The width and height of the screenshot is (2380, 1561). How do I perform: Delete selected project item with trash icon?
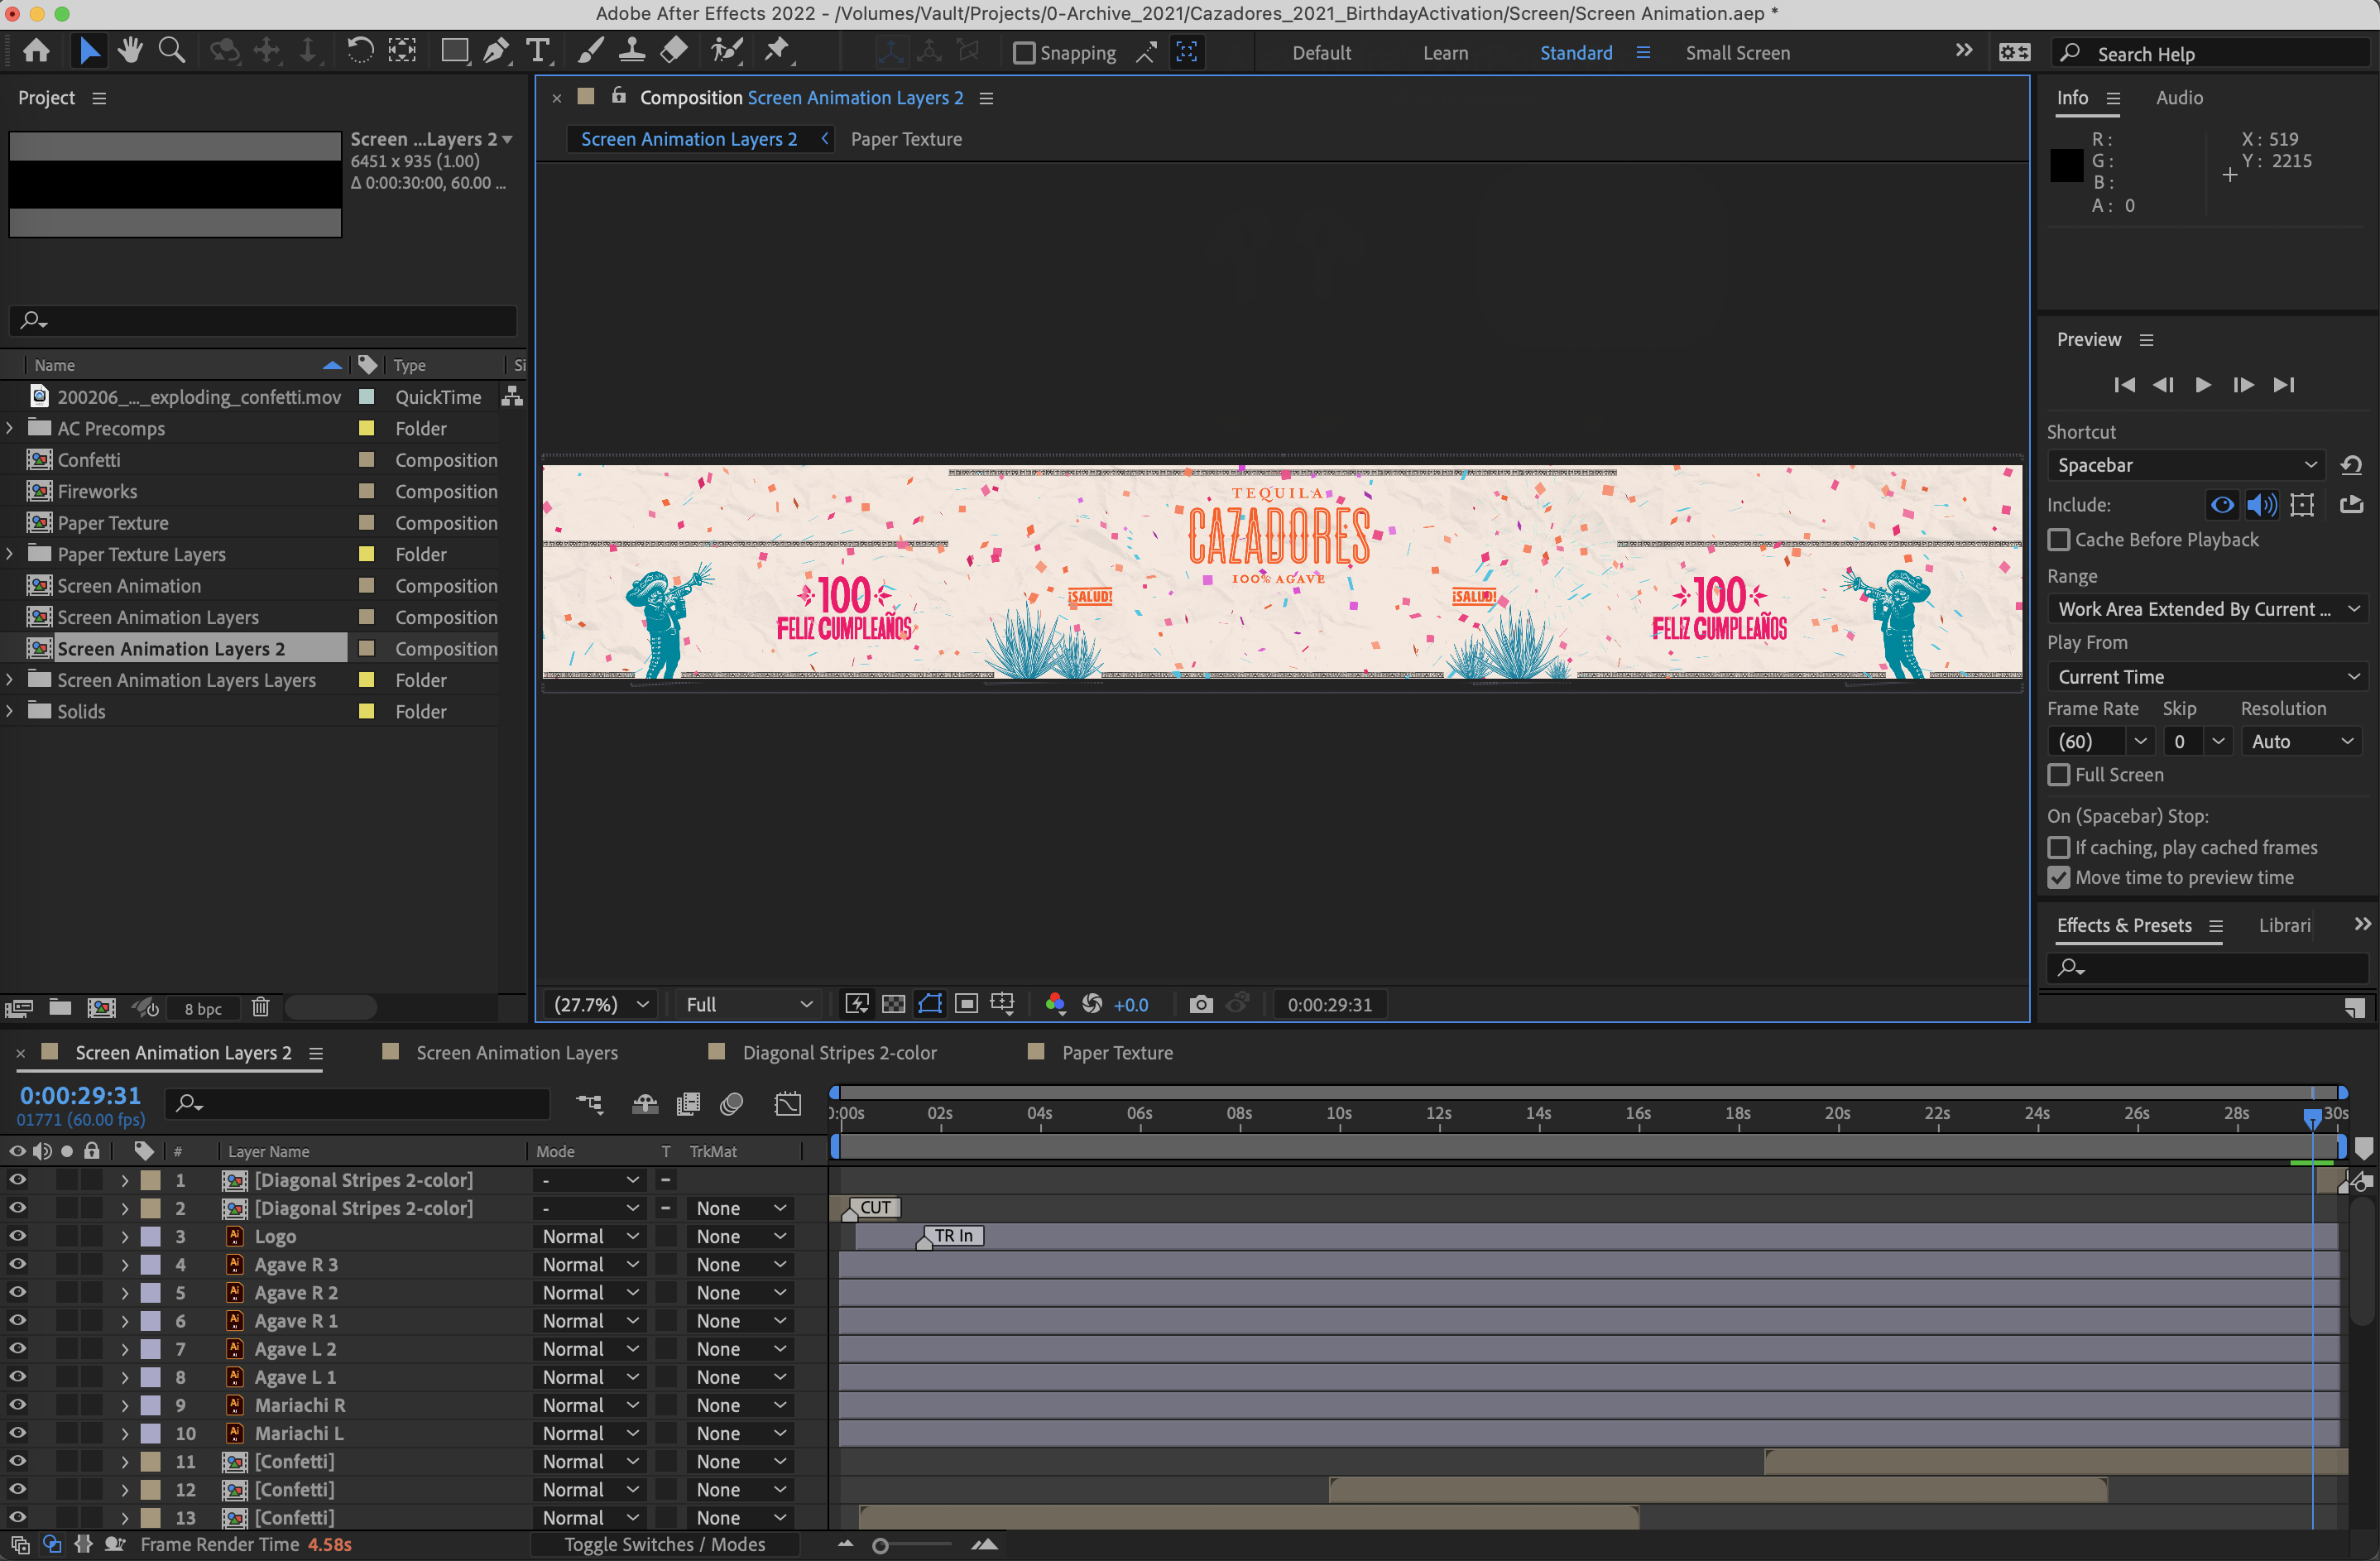261,1008
